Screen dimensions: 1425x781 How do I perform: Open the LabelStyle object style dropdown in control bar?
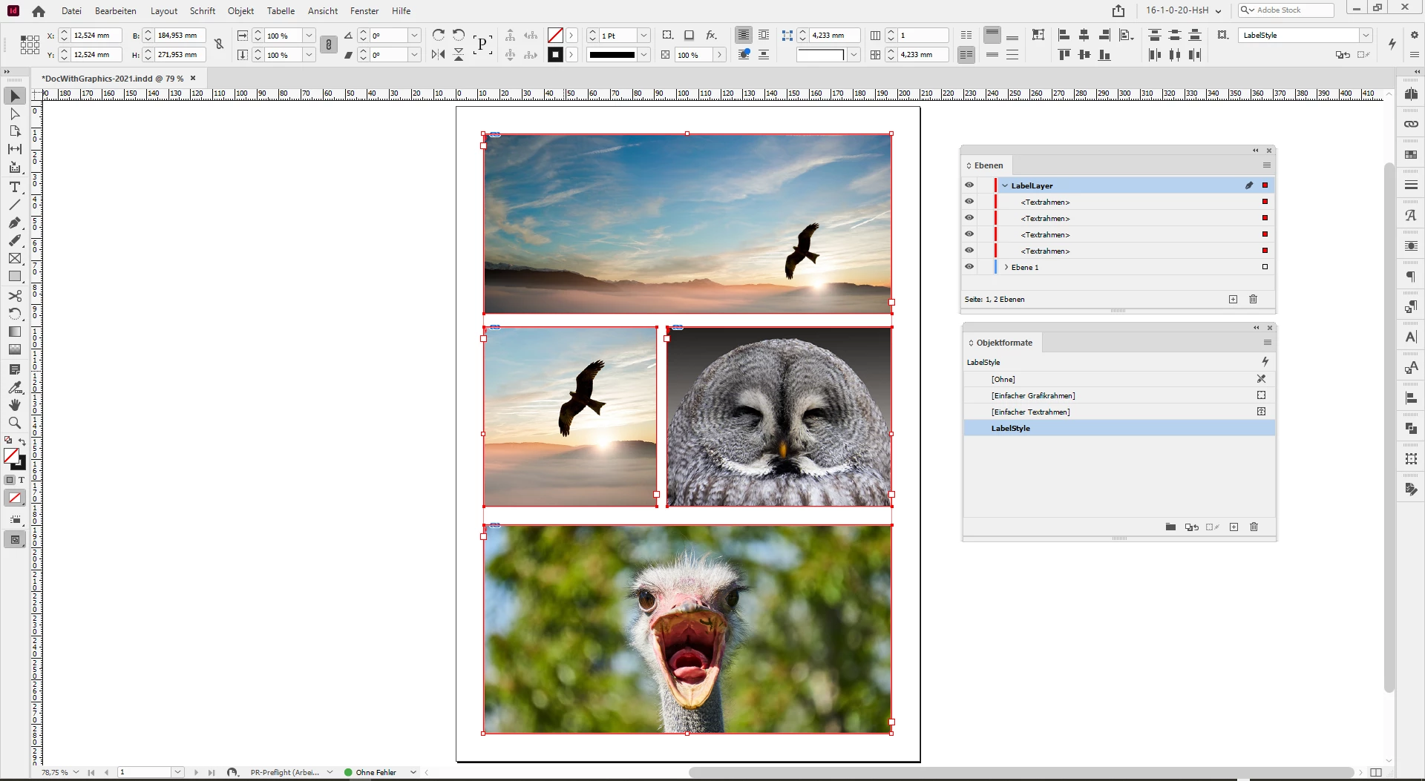tap(1365, 35)
